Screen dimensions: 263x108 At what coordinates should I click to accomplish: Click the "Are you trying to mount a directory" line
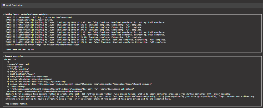88,99
